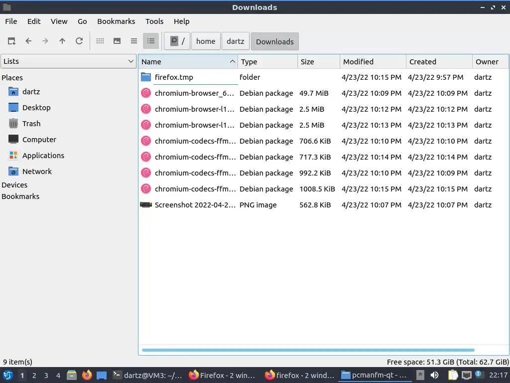Image resolution: width=510 pixels, height=383 pixels.
Task: Open the Go menu
Action: [x=82, y=21]
